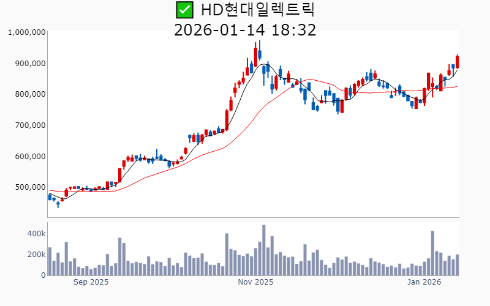Click the Nov 2025 date axis label

click(x=255, y=282)
